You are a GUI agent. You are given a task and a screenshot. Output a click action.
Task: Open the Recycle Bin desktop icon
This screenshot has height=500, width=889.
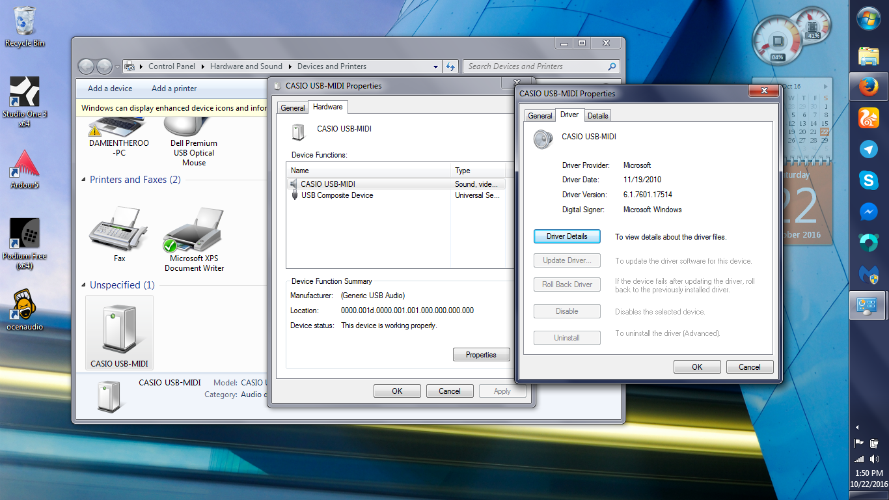(25, 27)
